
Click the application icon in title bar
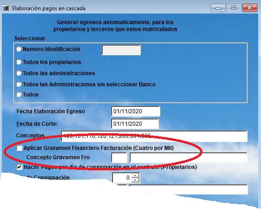coord(6,8)
